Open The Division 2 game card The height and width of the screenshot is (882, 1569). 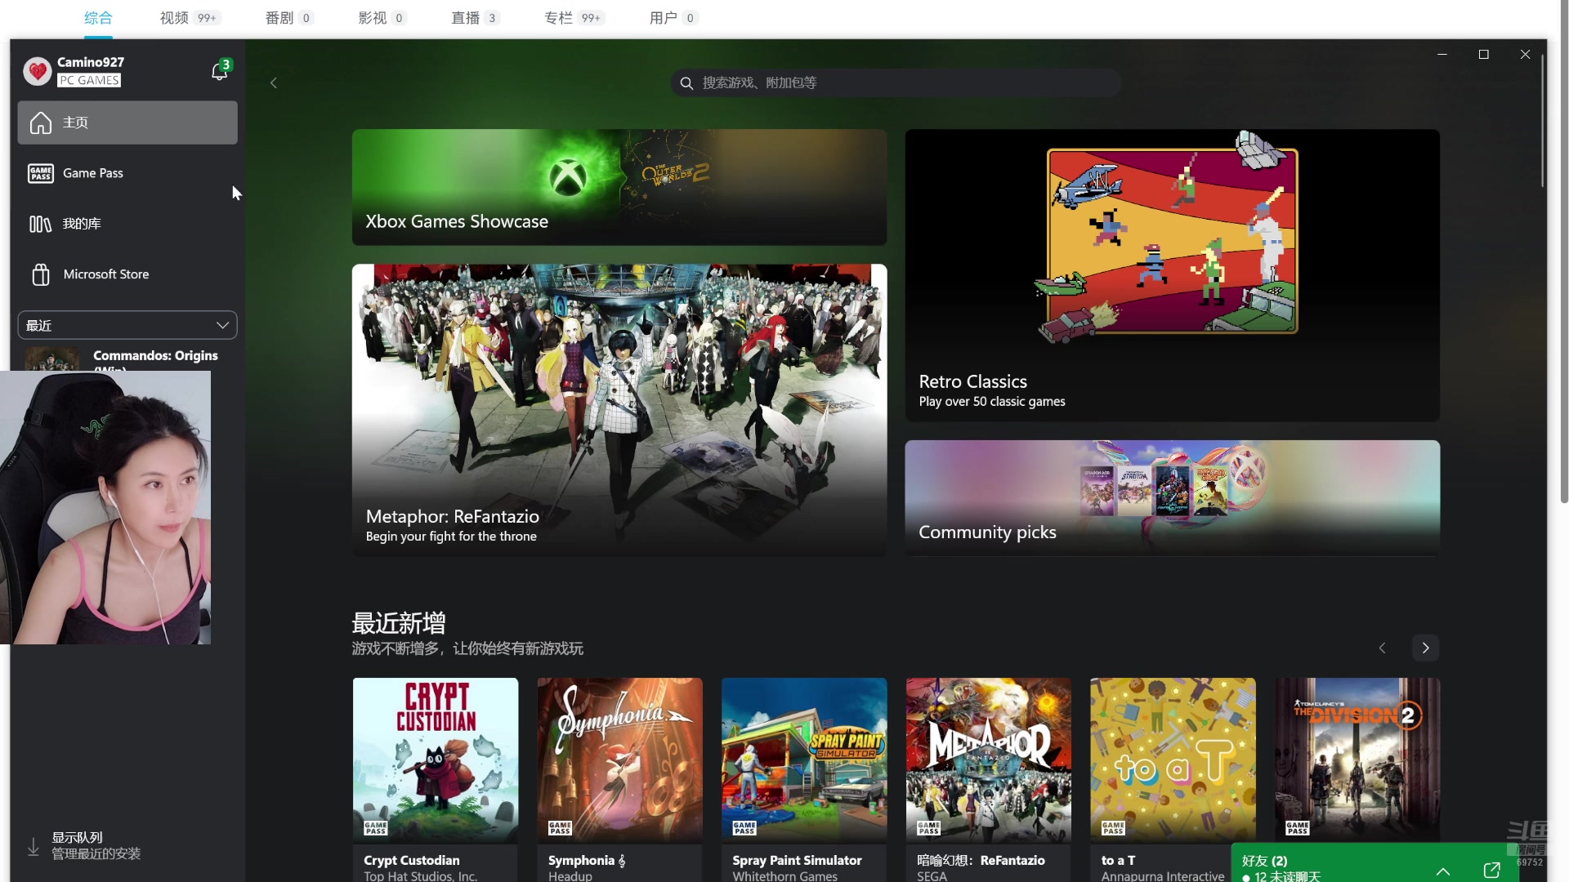[x=1357, y=759]
